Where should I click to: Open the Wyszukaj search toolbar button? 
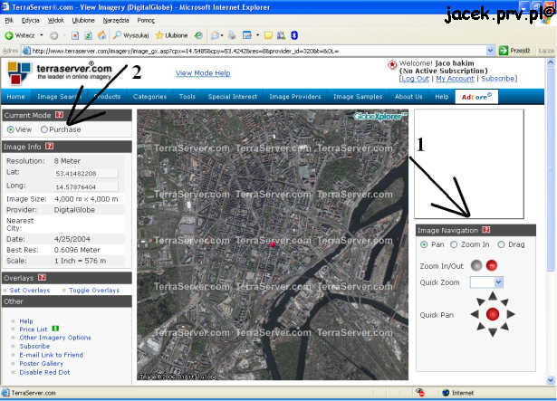coord(130,35)
